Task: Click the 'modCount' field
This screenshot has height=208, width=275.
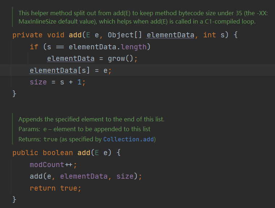Action: 47,165
